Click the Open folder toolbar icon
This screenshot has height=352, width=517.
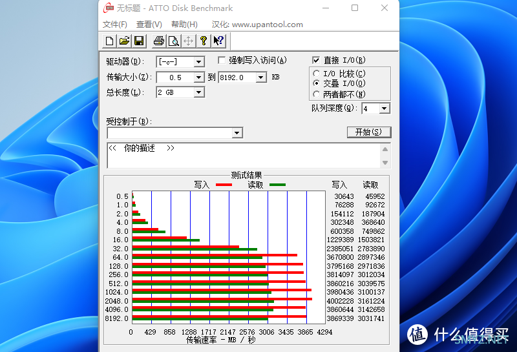point(124,41)
